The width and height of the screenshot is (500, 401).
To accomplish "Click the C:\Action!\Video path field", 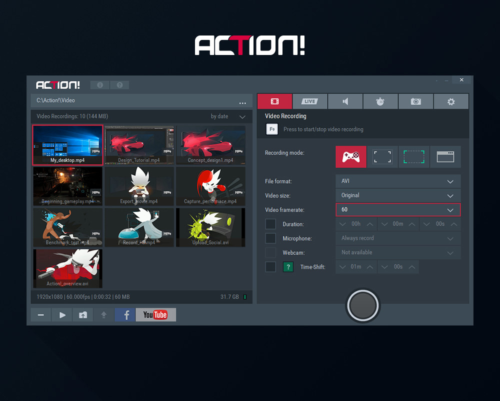I will (141, 100).
